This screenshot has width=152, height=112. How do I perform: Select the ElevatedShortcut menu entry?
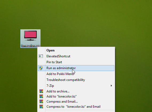click(x=76, y=56)
